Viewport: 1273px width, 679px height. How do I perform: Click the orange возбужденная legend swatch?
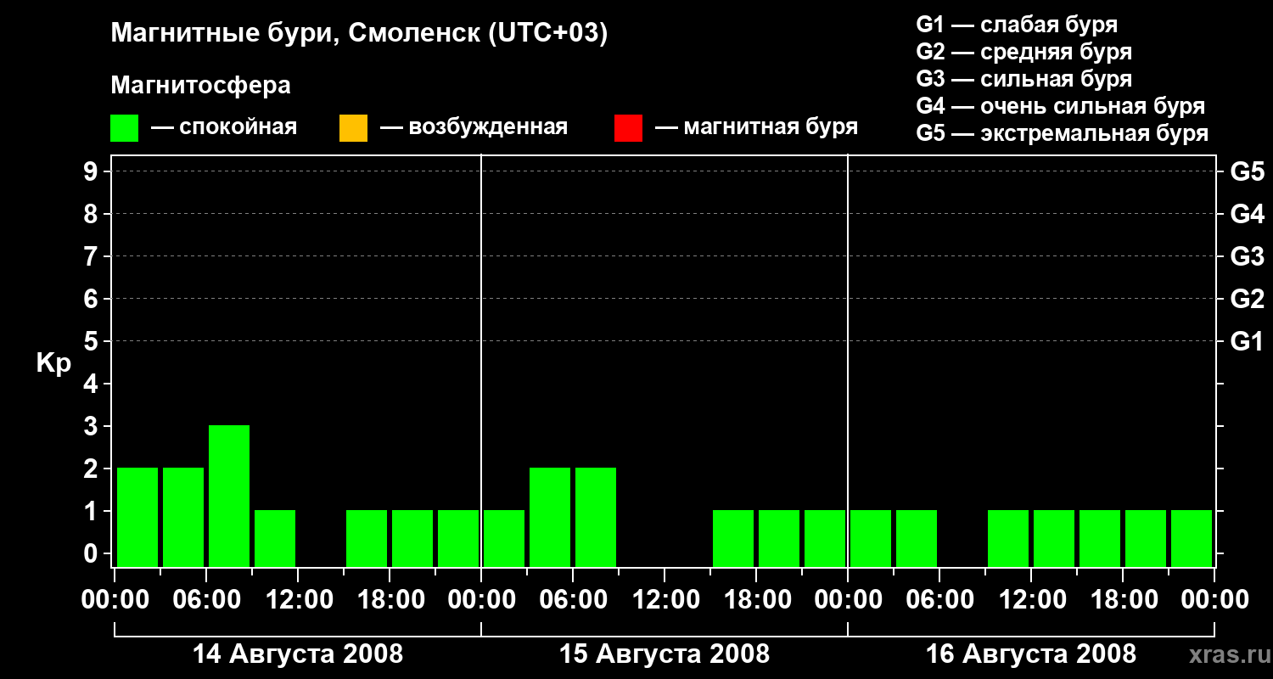click(353, 128)
